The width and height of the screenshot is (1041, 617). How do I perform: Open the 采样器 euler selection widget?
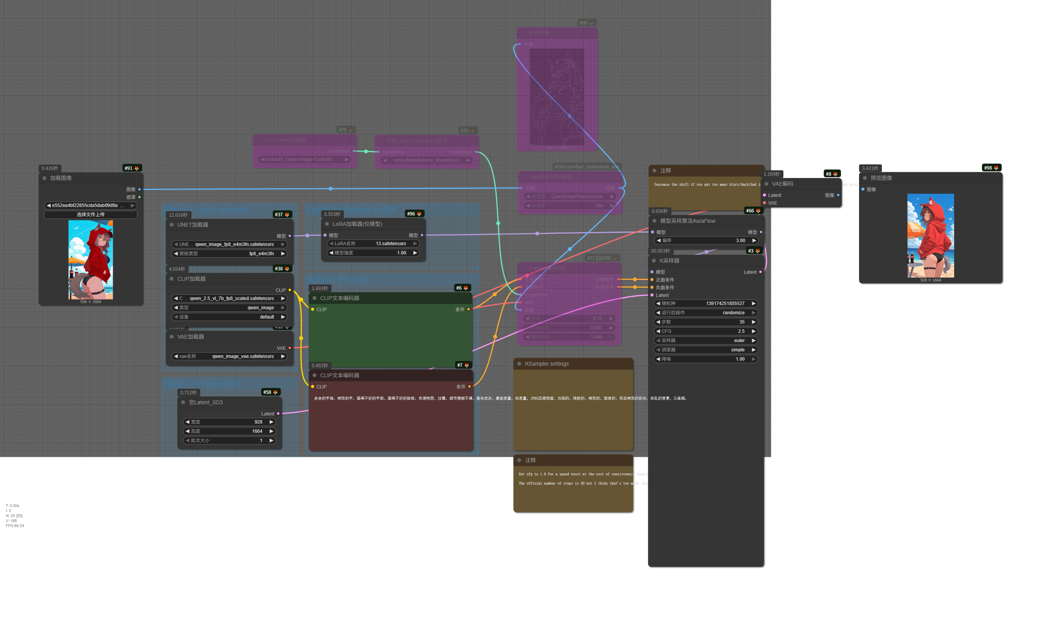(705, 340)
